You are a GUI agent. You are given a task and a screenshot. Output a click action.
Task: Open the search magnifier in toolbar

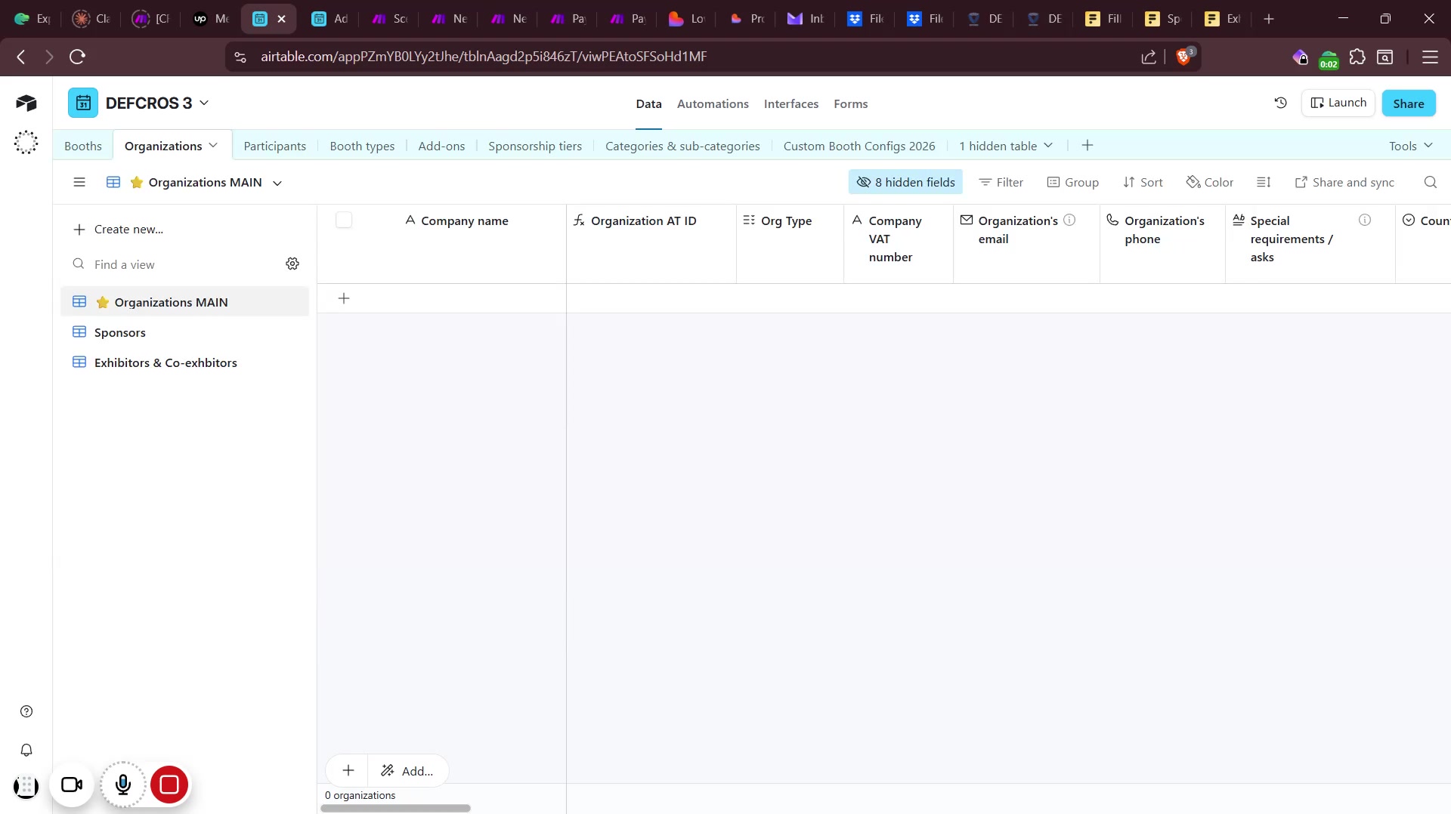point(1430,182)
